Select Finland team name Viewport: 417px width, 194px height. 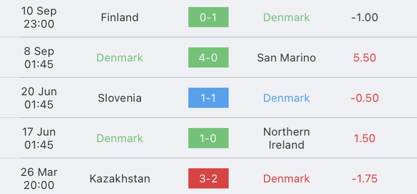click(x=120, y=18)
